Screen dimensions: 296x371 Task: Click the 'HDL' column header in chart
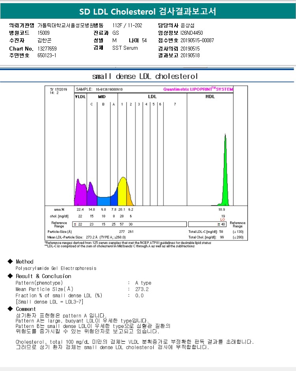click(x=210, y=97)
